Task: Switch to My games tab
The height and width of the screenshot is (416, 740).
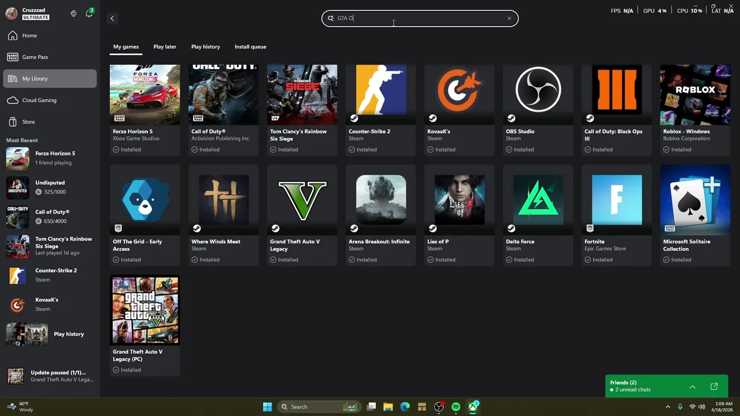Action: 126,47
